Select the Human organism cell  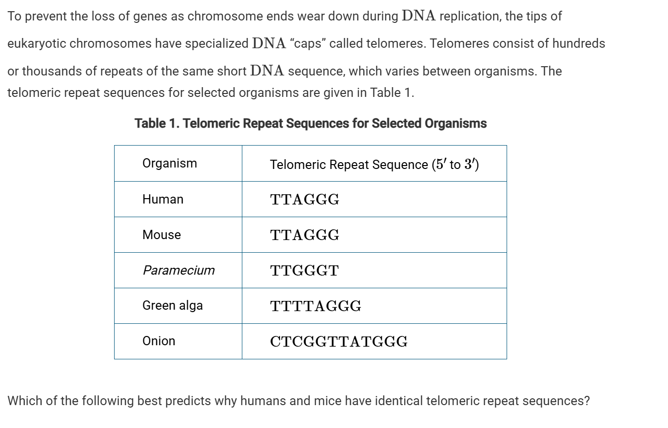pos(163,199)
